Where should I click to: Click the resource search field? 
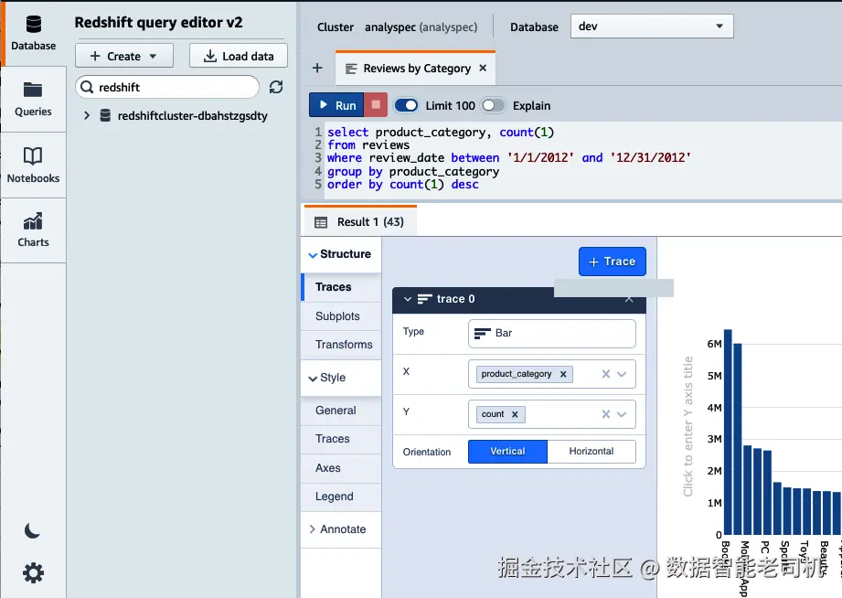tap(167, 87)
